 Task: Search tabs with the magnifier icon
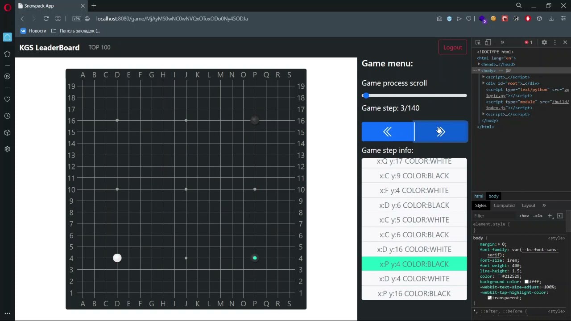pyautogui.click(x=519, y=6)
